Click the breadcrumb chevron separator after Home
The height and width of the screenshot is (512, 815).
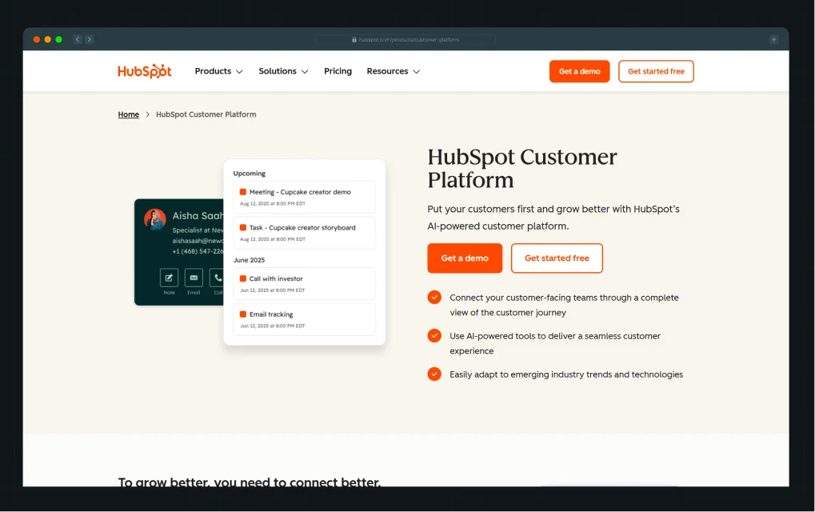(x=148, y=114)
